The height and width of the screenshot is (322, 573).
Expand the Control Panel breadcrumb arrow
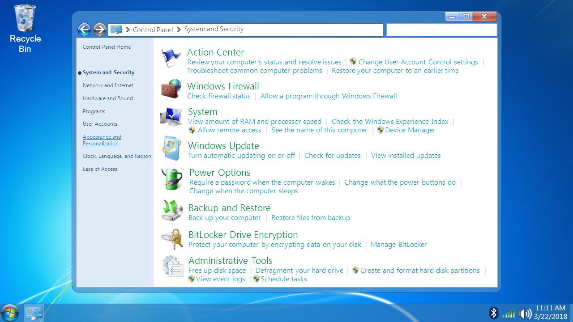(128, 30)
